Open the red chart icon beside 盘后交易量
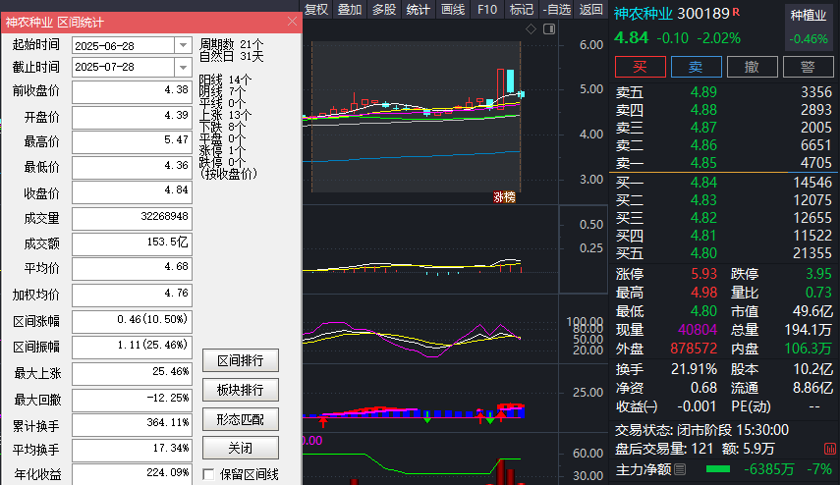This screenshot has height=485, width=840. pos(830,449)
